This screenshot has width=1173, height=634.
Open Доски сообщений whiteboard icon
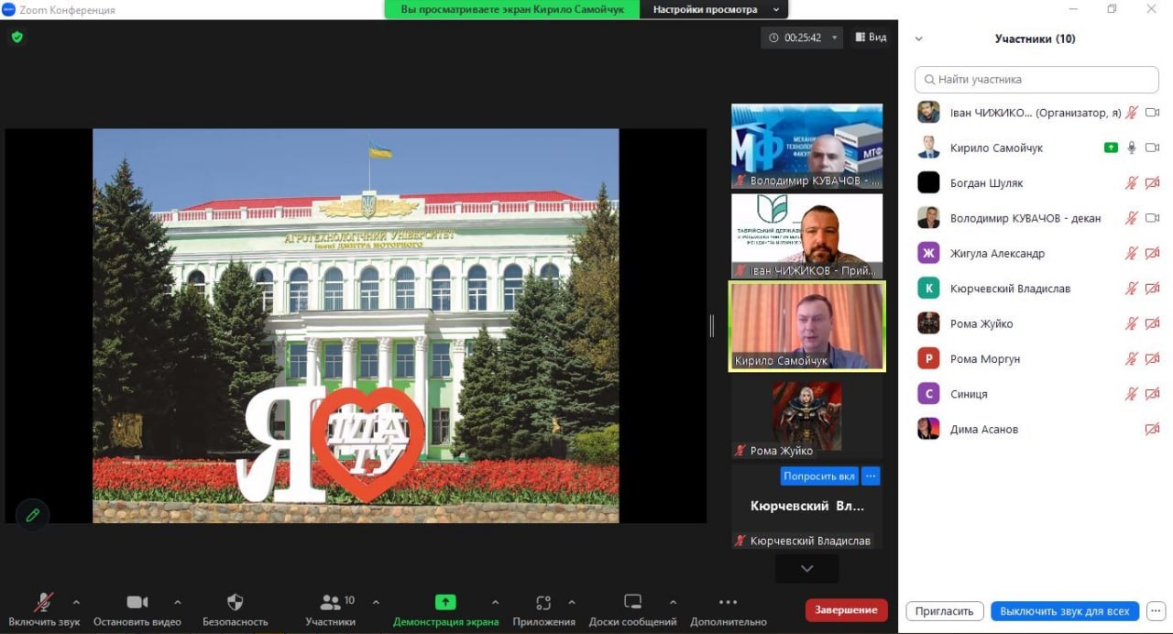point(632,602)
